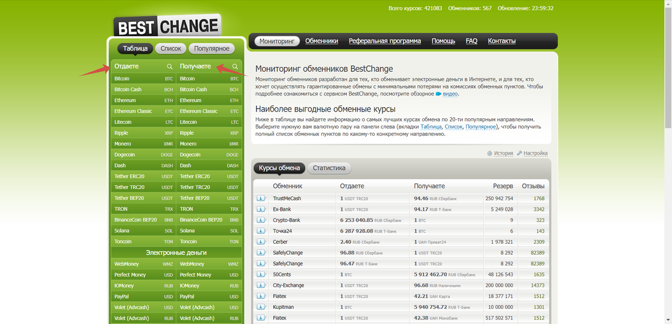The image size is (672, 324).
Task: Click the Crypto-Bank exchanger name
Action: point(287,220)
